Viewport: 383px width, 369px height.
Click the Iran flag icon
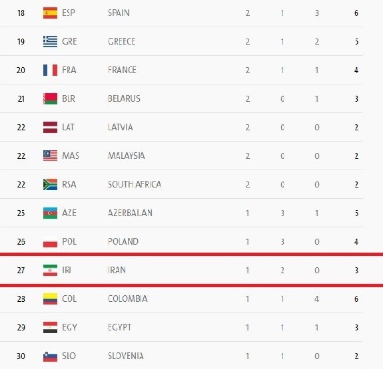50,270
